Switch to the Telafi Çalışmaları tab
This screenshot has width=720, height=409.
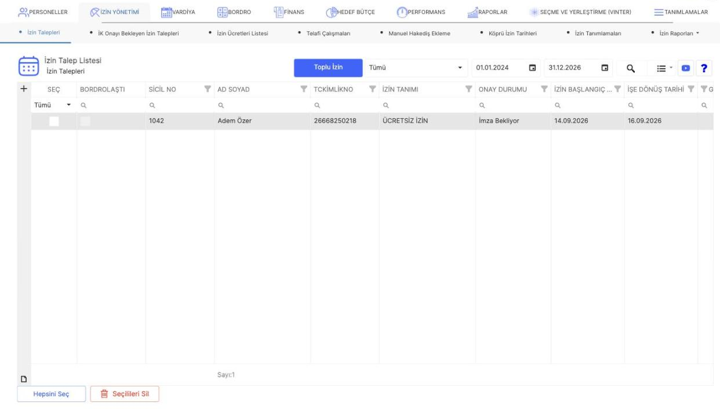(x=328, y=33)
